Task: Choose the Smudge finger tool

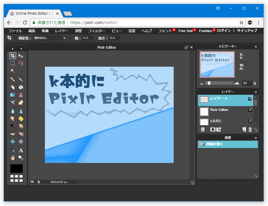Action: point(12,119)
